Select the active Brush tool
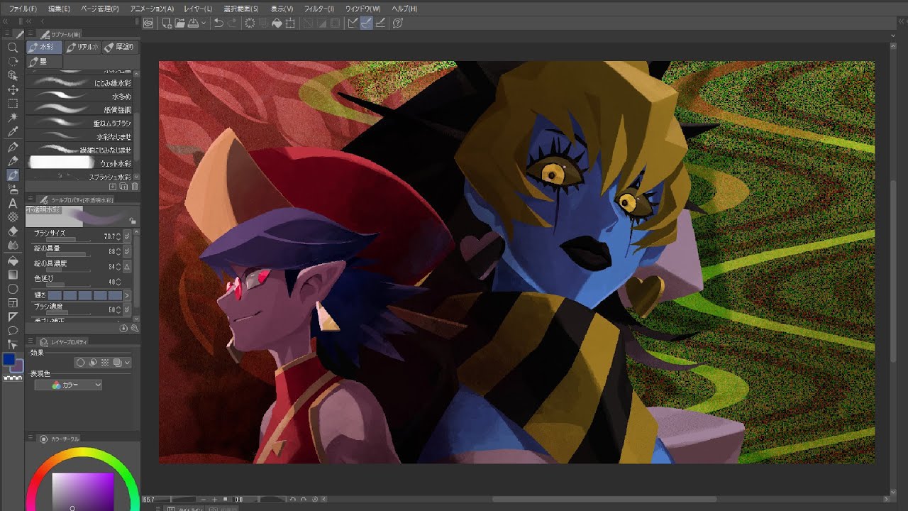 click(13, 175)
